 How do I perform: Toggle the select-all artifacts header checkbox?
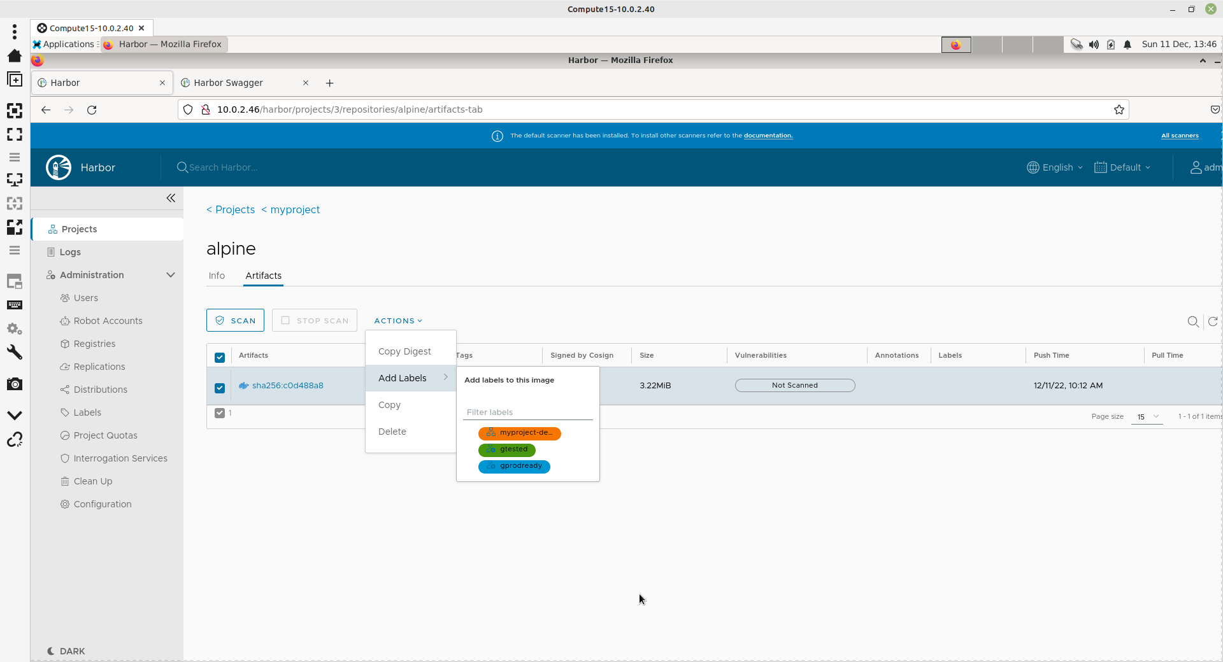(x=220, y=357)
